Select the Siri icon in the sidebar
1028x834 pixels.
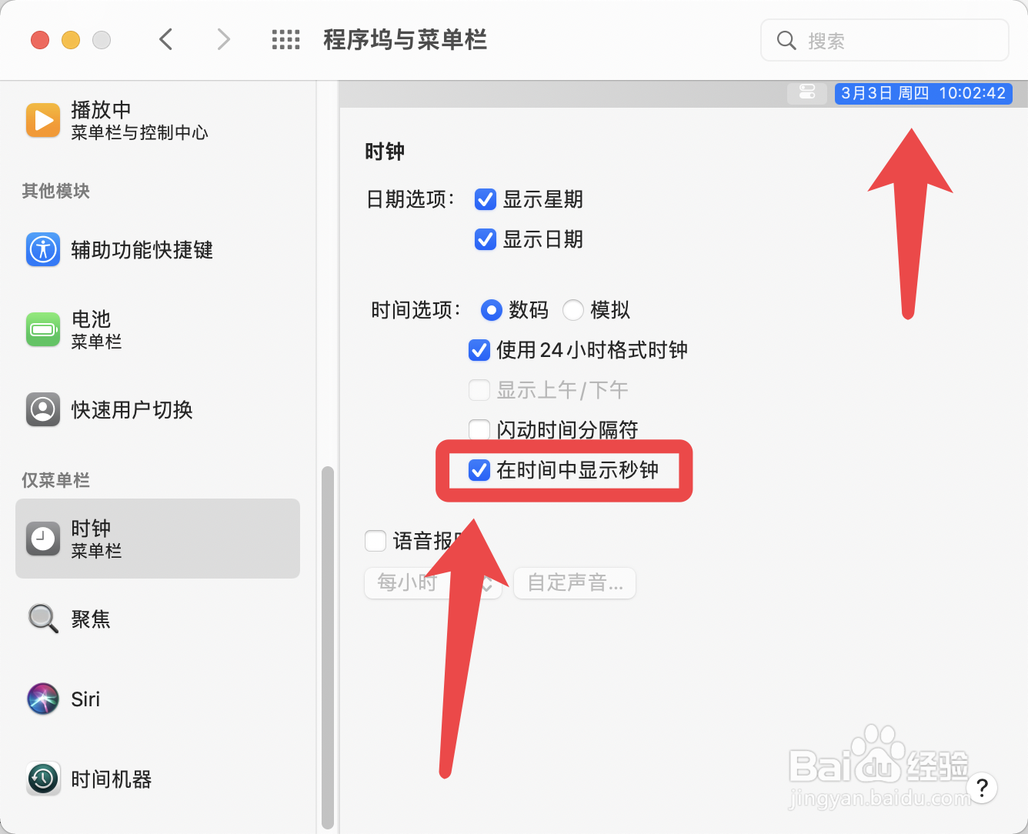click(x=43, y=699)
